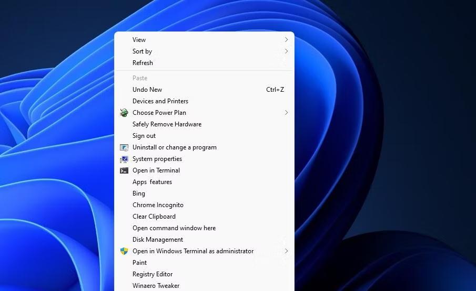Open Disk Management
Viewport: 476px width, 291px height.
pyautogui.click(x=157, y=240)
